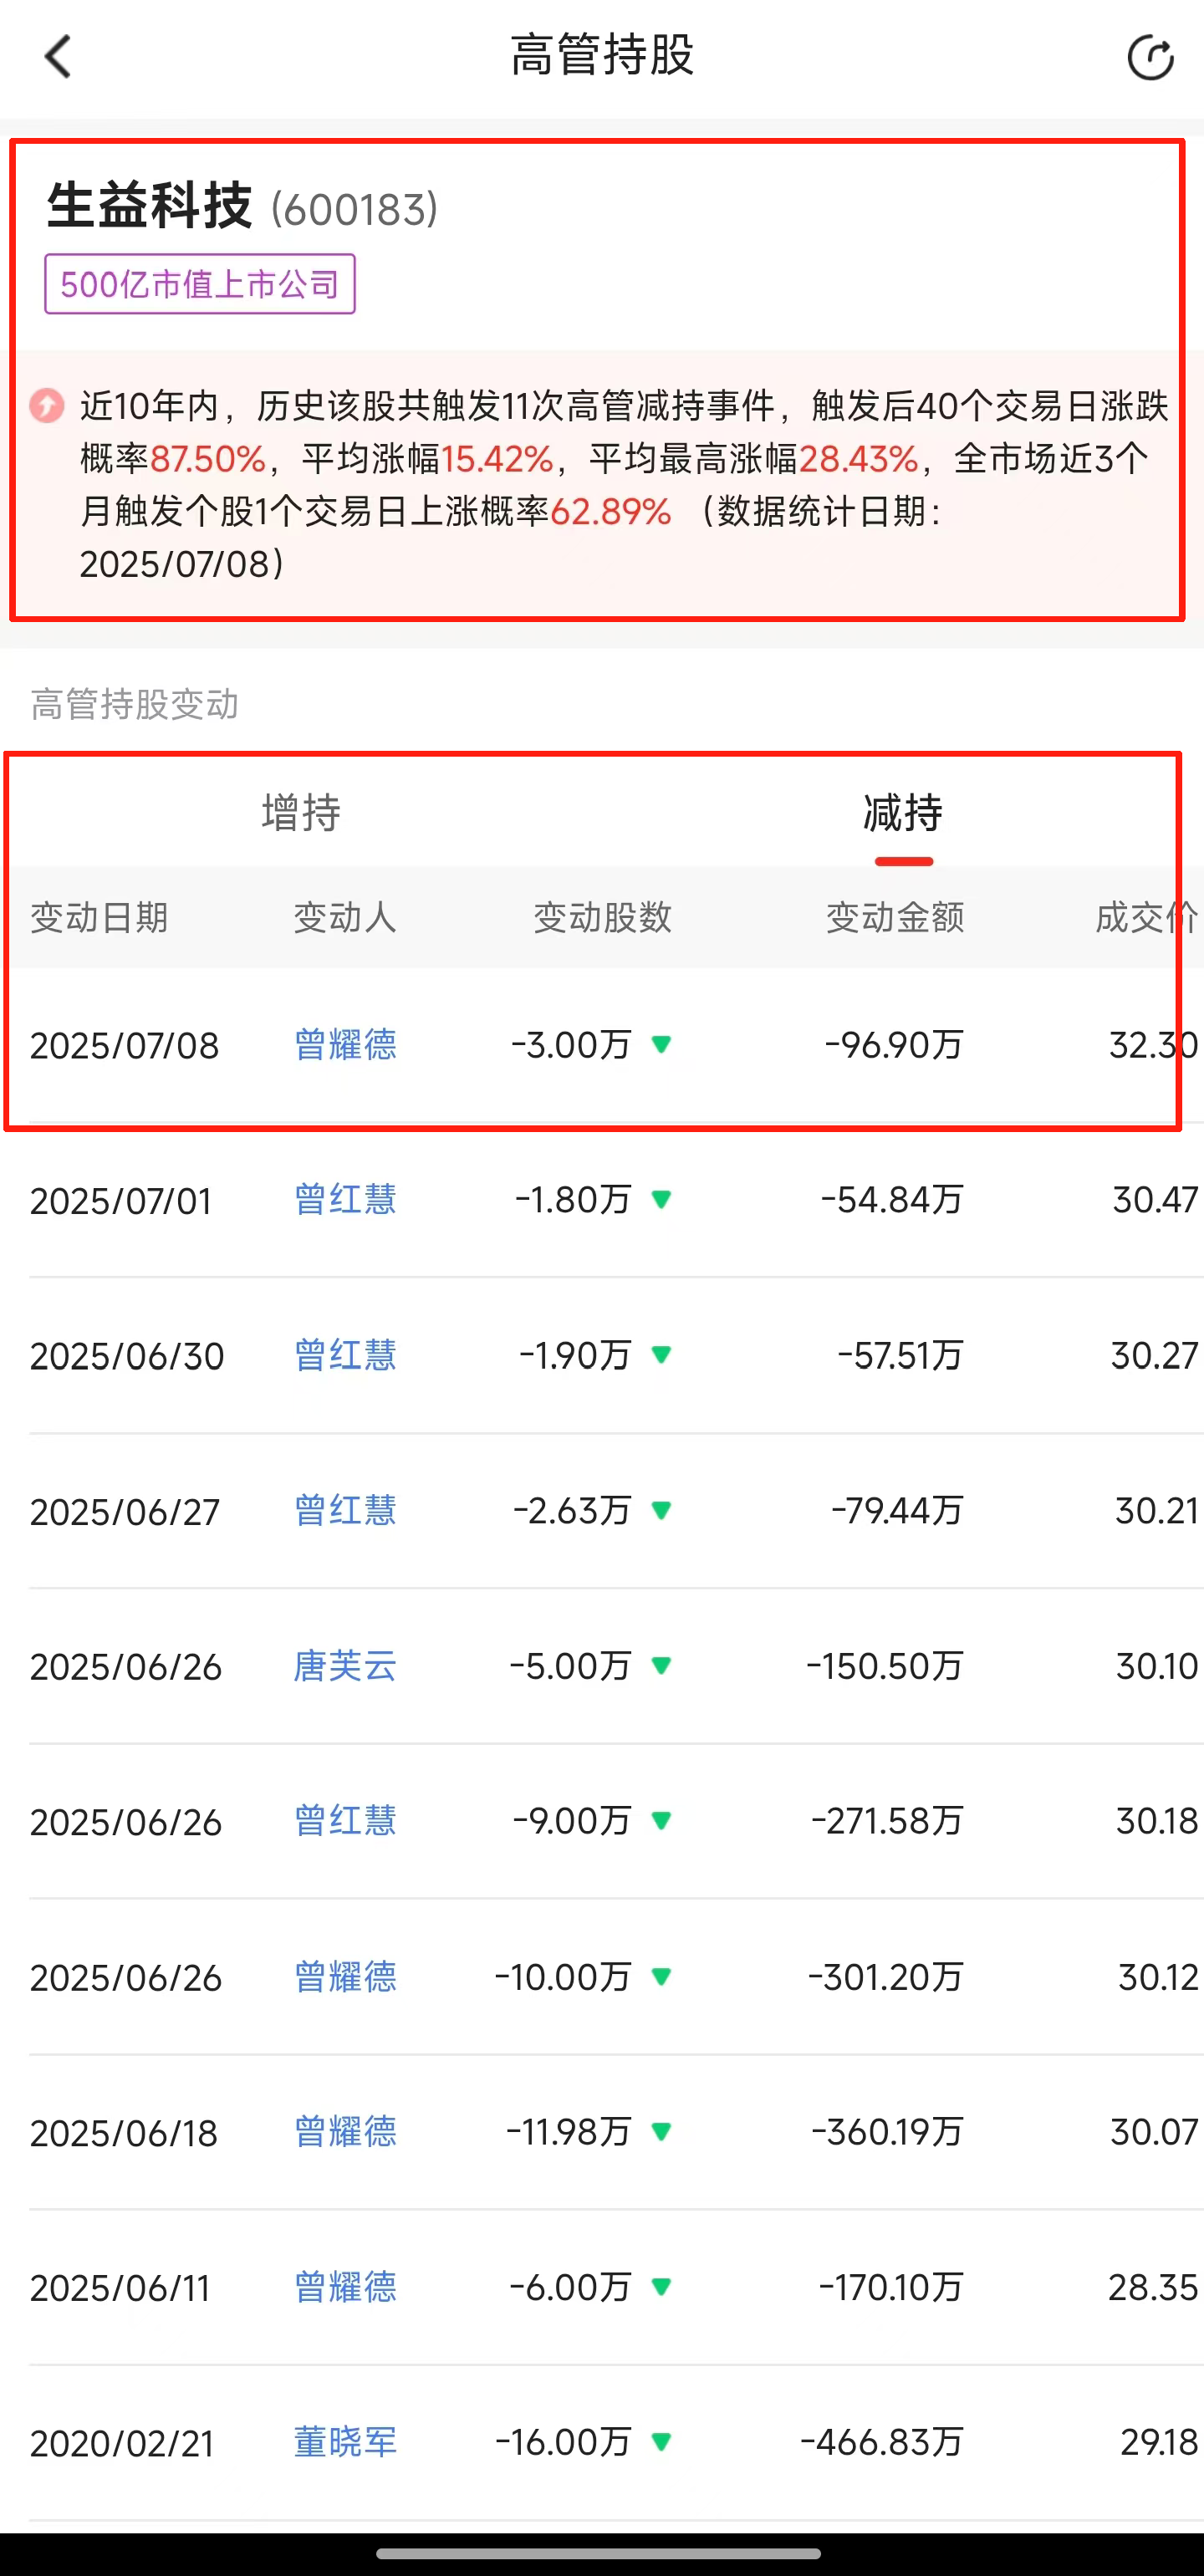Tap the 高管持股 page title
1204x2576 pixels.
pyautogui.click(x=602, y=55)
